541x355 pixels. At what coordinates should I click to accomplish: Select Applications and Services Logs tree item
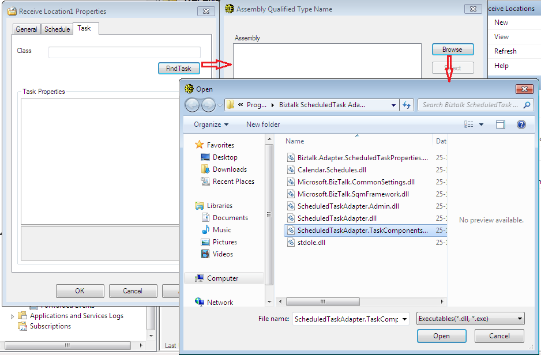[71, 316]
